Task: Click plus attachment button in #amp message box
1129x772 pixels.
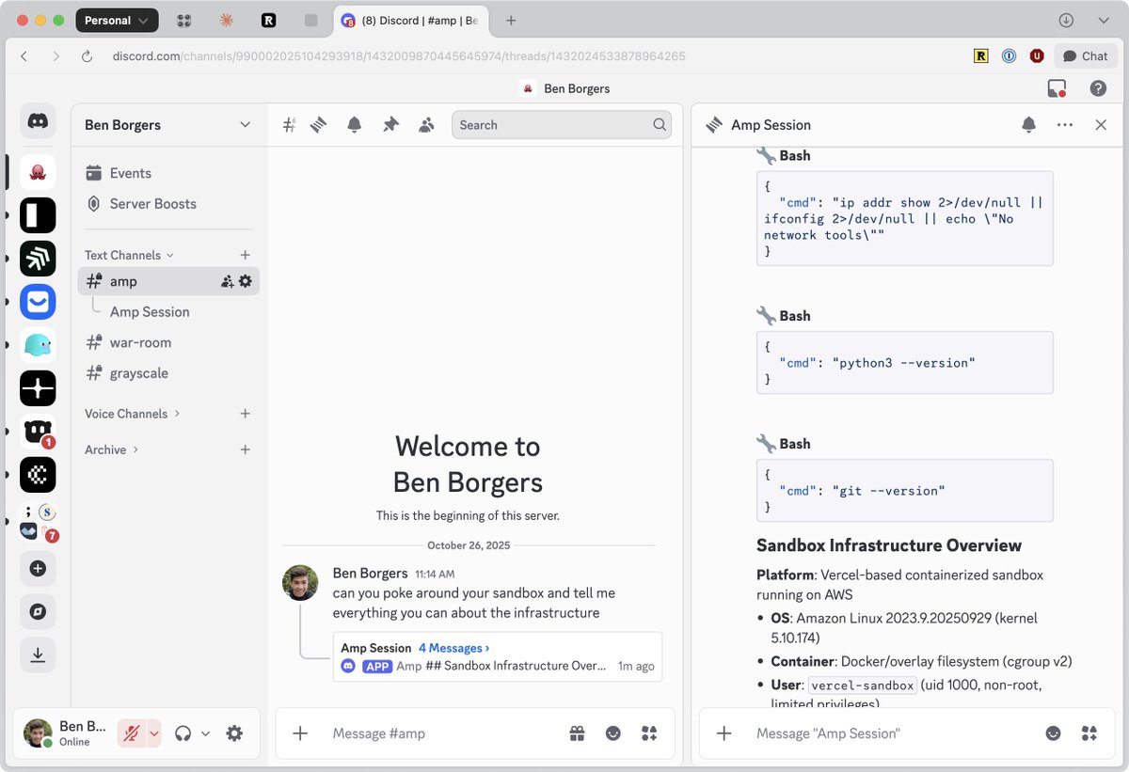Action: click(x=300, y=733)
